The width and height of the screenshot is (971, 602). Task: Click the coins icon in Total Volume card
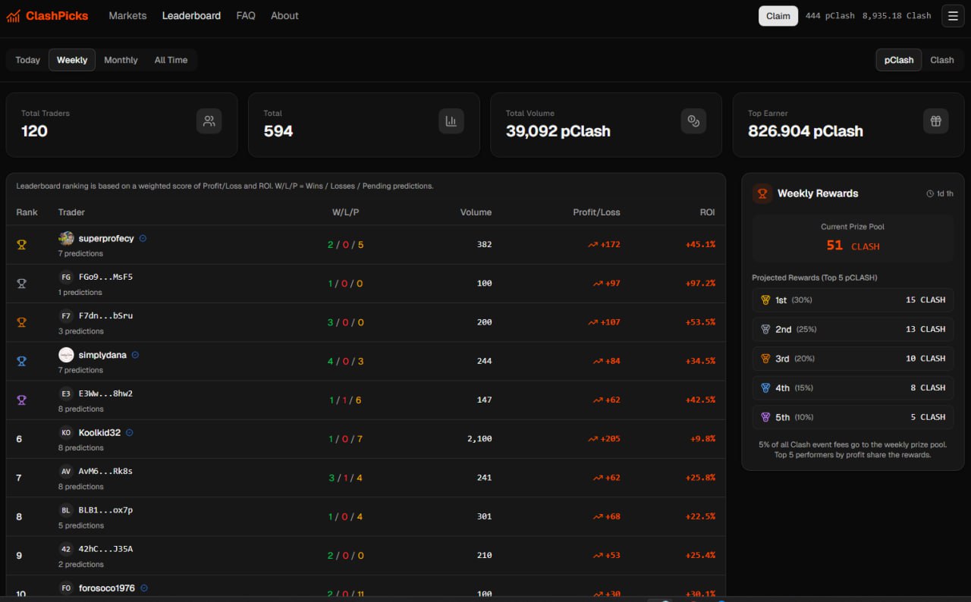tap(693, 121)
